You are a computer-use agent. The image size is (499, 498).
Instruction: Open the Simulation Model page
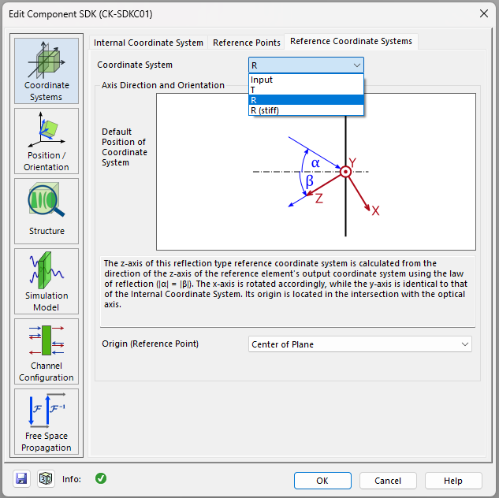click(47, 281)
